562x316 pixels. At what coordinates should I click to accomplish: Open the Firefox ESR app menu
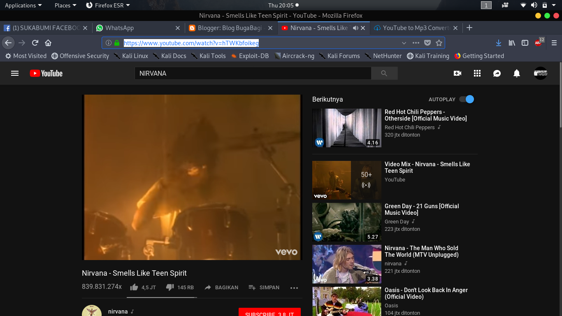(x=108, y=5)
